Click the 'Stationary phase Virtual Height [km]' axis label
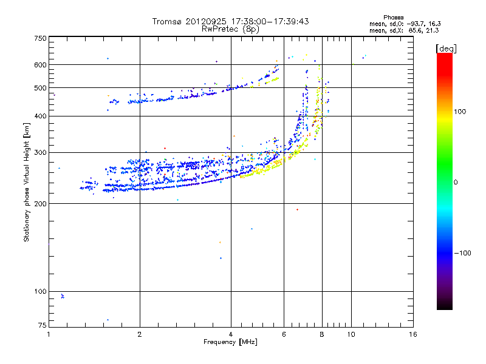 tap(27, 183)
